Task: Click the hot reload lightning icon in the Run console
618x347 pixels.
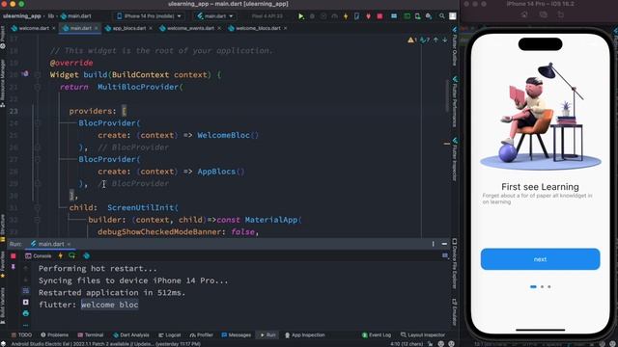Action: [60, 255]
